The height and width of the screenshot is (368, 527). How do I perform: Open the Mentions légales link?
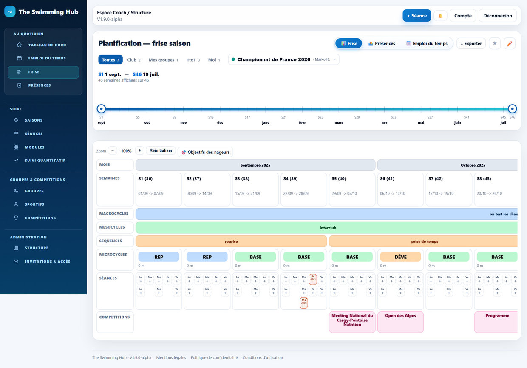point(171,358)
